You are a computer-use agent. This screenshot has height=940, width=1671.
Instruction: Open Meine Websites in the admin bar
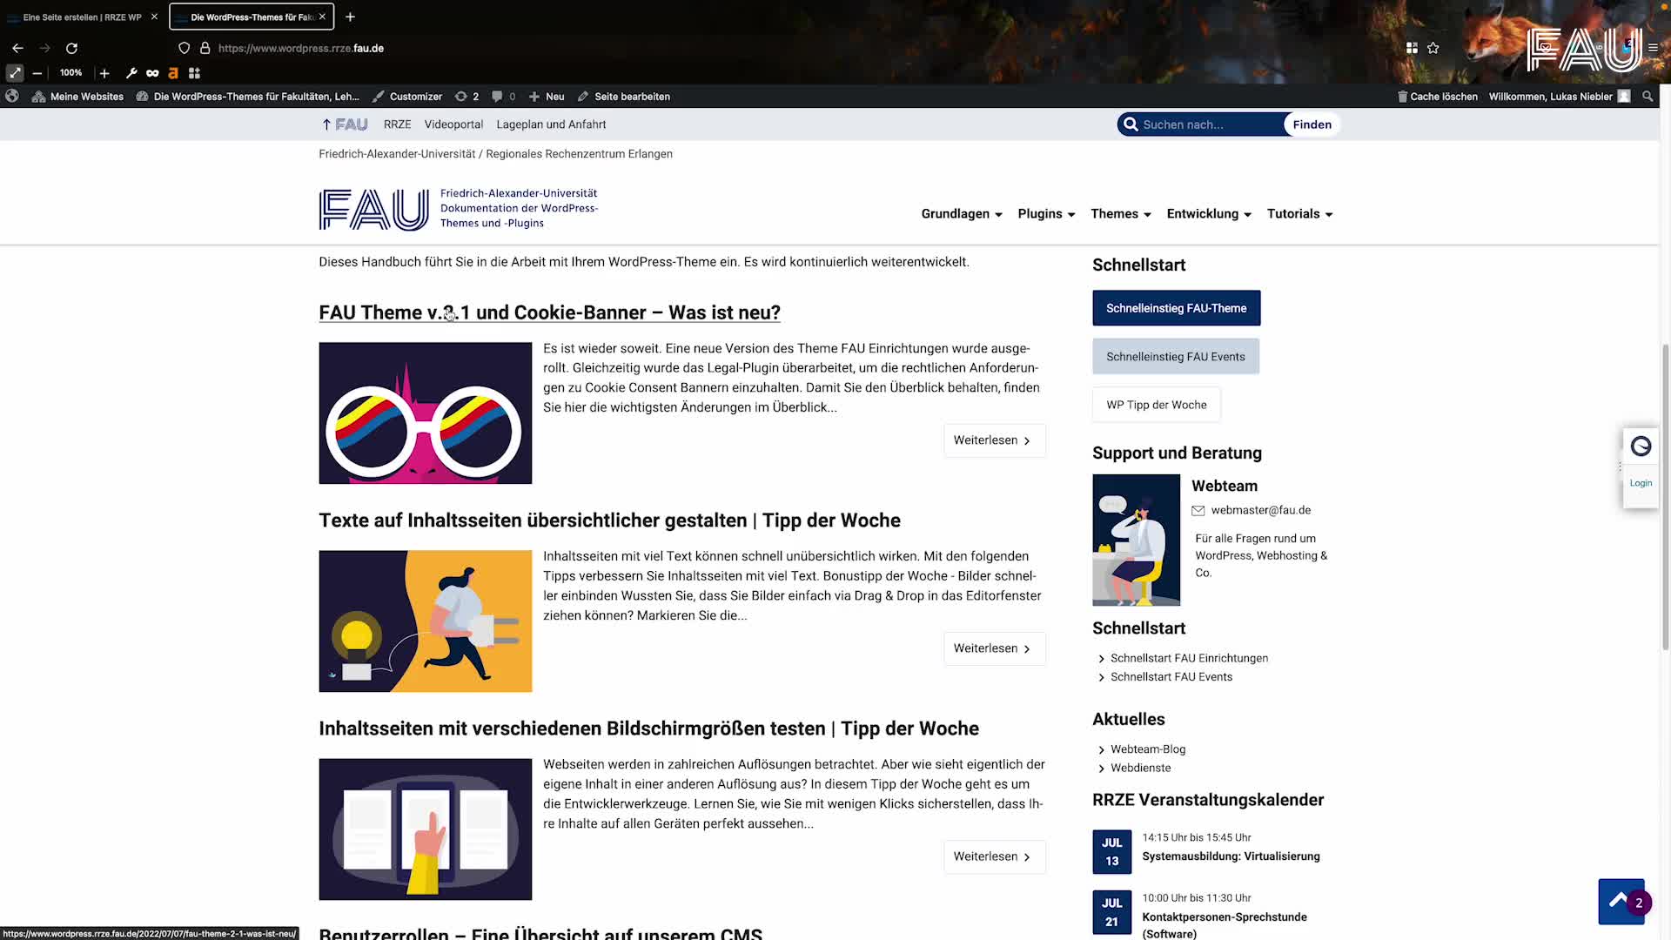pyautogui.click(x=86, y=97)
